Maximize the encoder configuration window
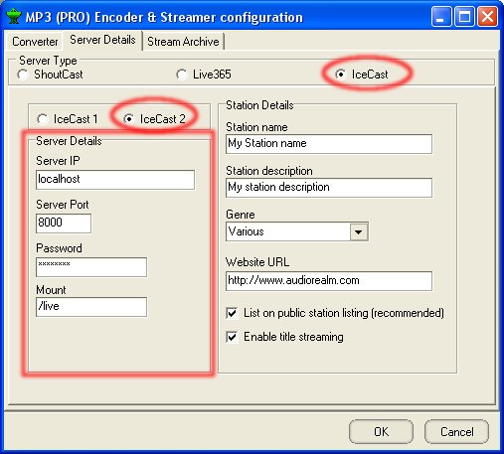 464,17
